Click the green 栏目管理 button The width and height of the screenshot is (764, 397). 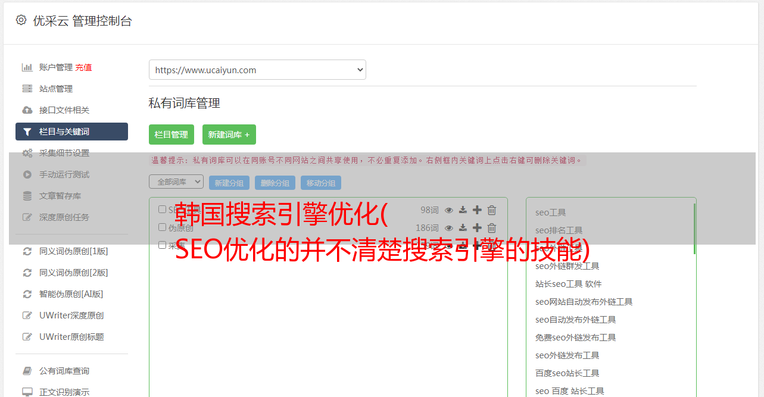[x=171, y=135]
